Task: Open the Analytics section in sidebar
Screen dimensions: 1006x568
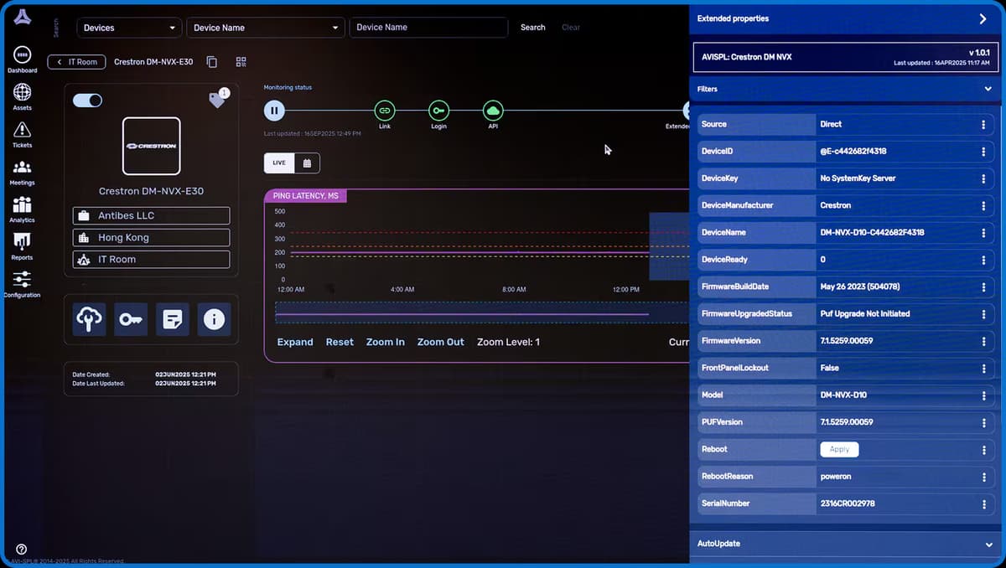Action: coord(22,209)
